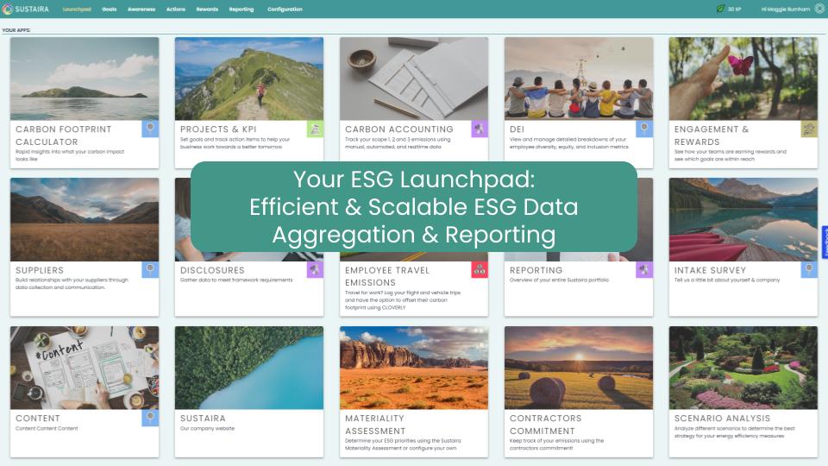Click 'Overview of your entire Sustaira portfolio' text

click(559, 280)
